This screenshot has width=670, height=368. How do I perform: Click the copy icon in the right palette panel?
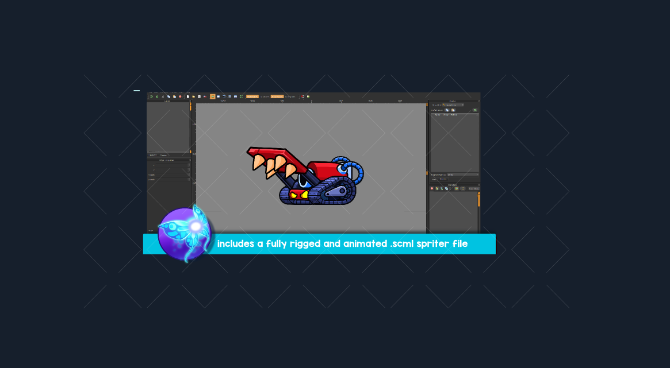(x=447, y=110)
